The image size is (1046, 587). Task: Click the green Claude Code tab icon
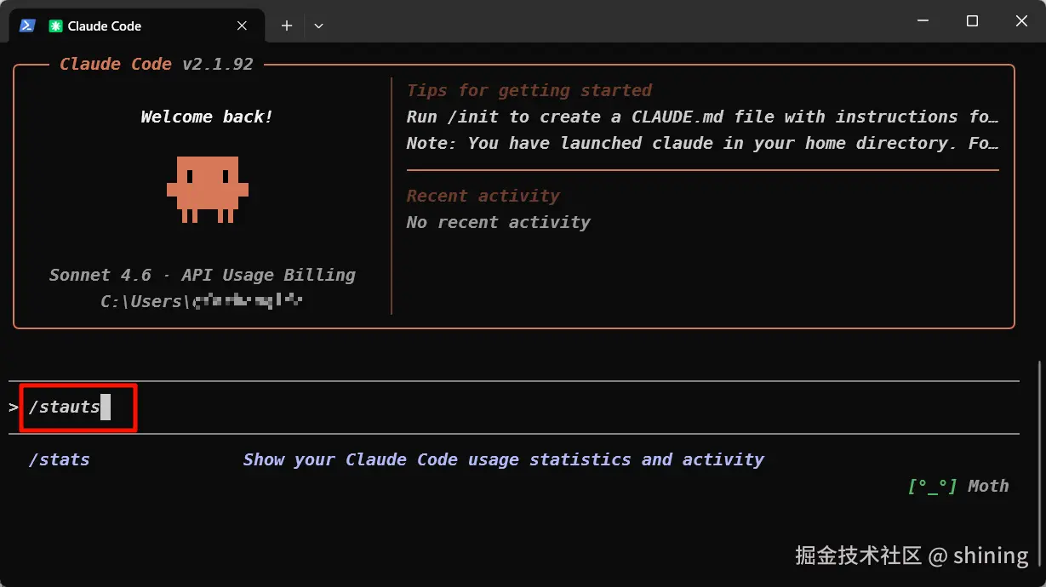pos(55,26)
